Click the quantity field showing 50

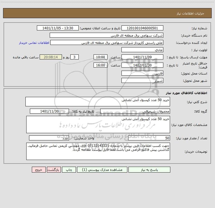coord(149,138)
